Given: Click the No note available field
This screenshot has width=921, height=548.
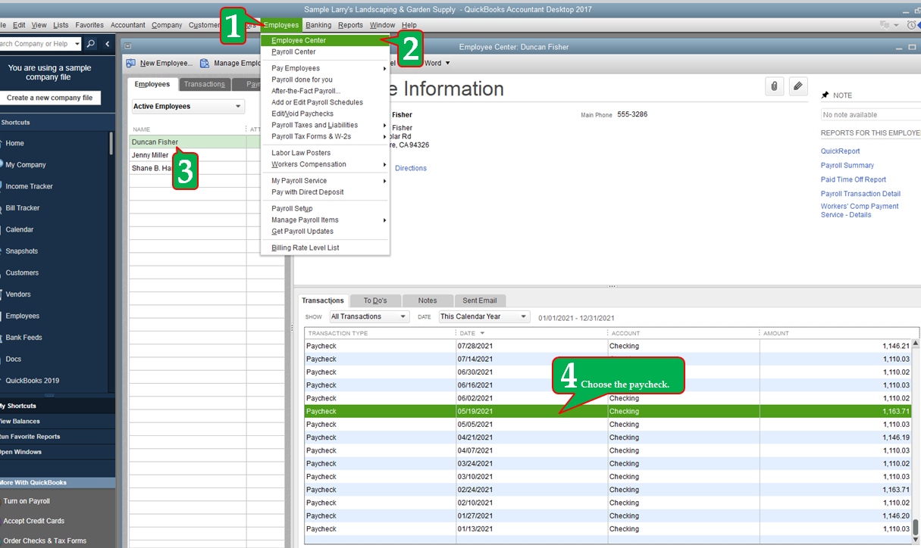Looking at the screenshot, I should click(870, 115).
